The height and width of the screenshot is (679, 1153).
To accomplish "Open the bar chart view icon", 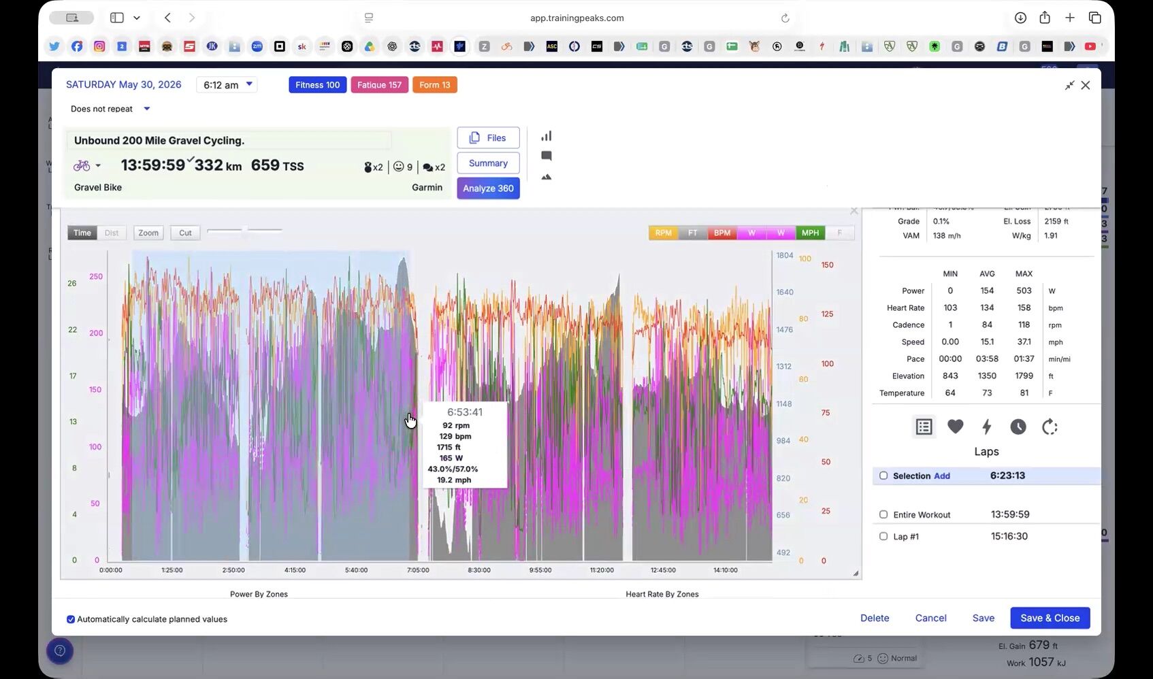I will [547, 136].
